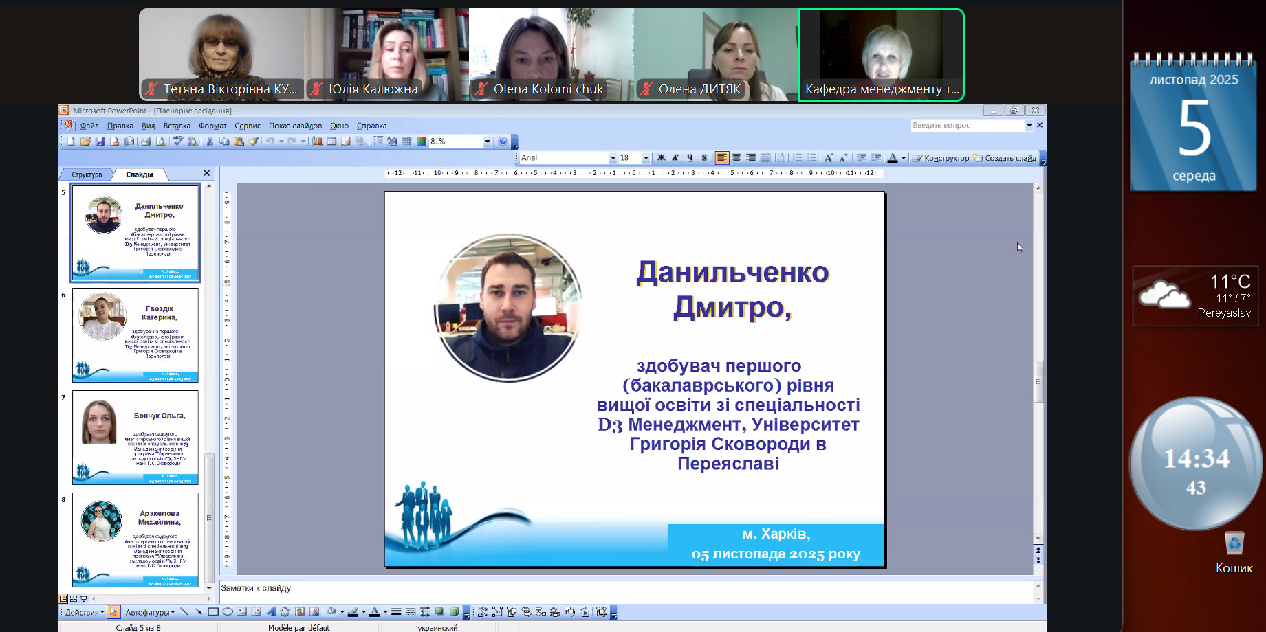Click the Format Painter brush icon
This screenshot has height=632, width=1266.
(254, 142)
